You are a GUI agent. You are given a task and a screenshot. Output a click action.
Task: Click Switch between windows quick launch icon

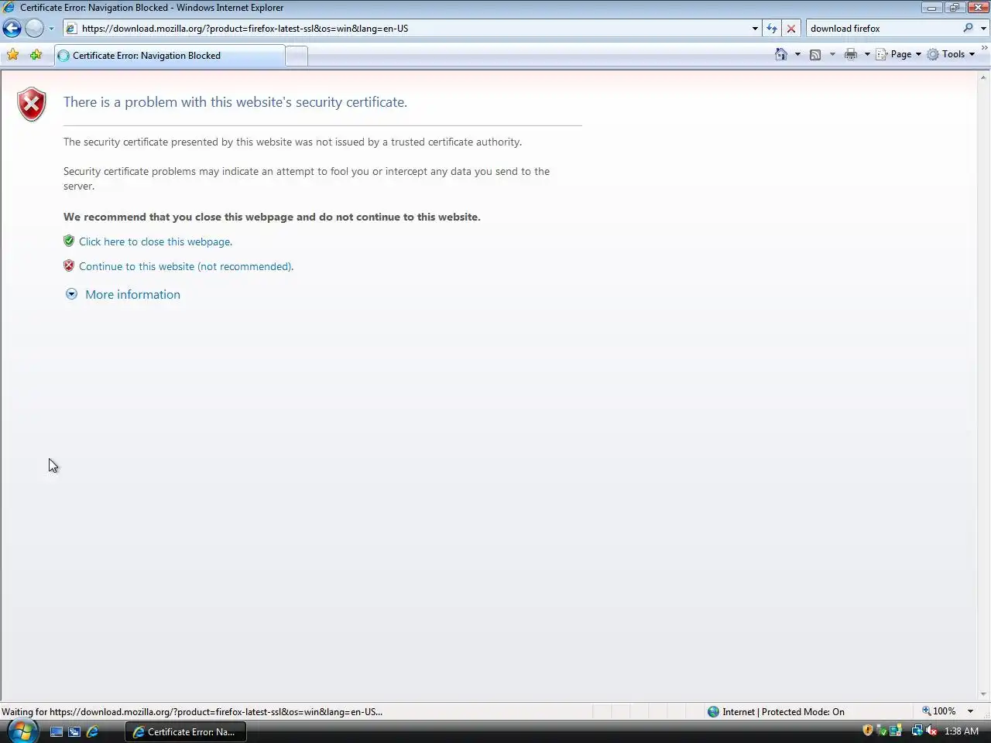click(74, 731)
